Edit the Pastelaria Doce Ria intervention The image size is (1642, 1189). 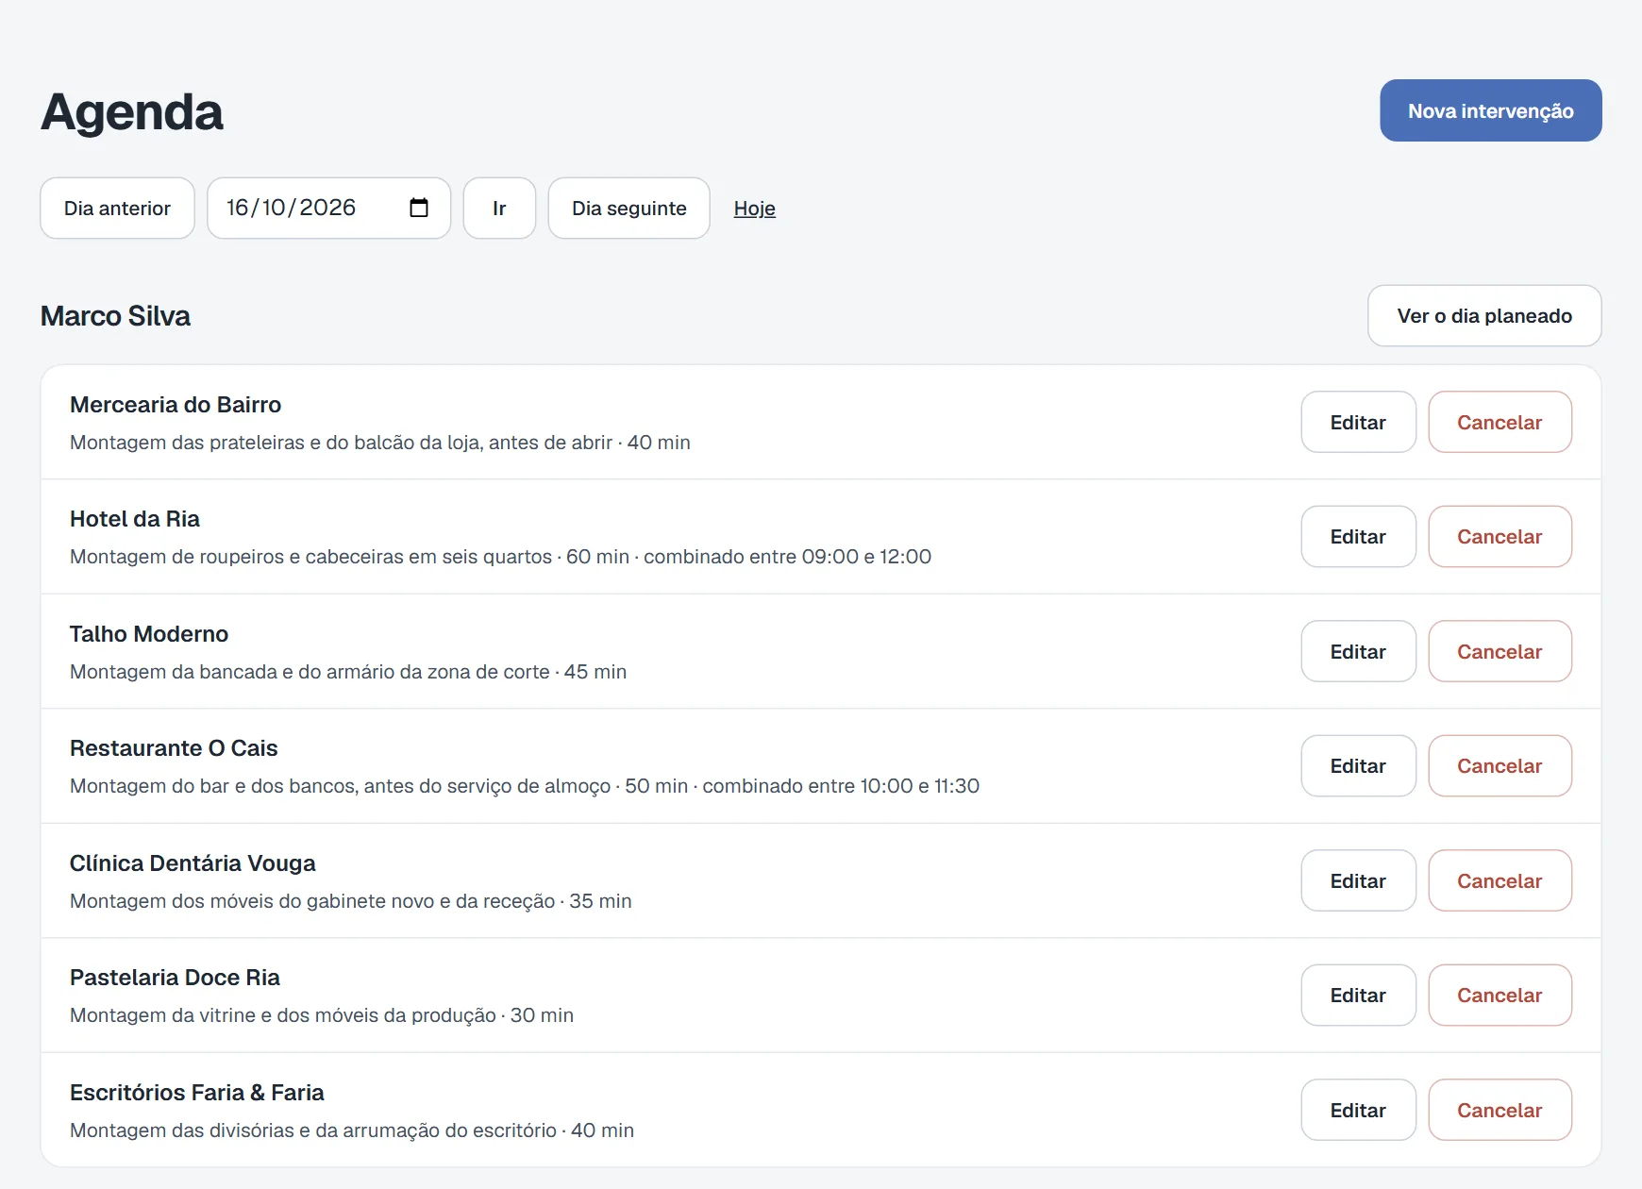(x=1358, y=995)
